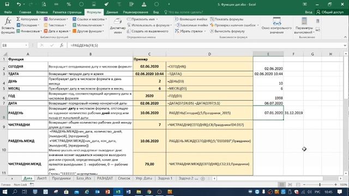Switch to the Праздники sheet tab
The width and height of the screenshot is (349, 196).
[x=61, y=179]
